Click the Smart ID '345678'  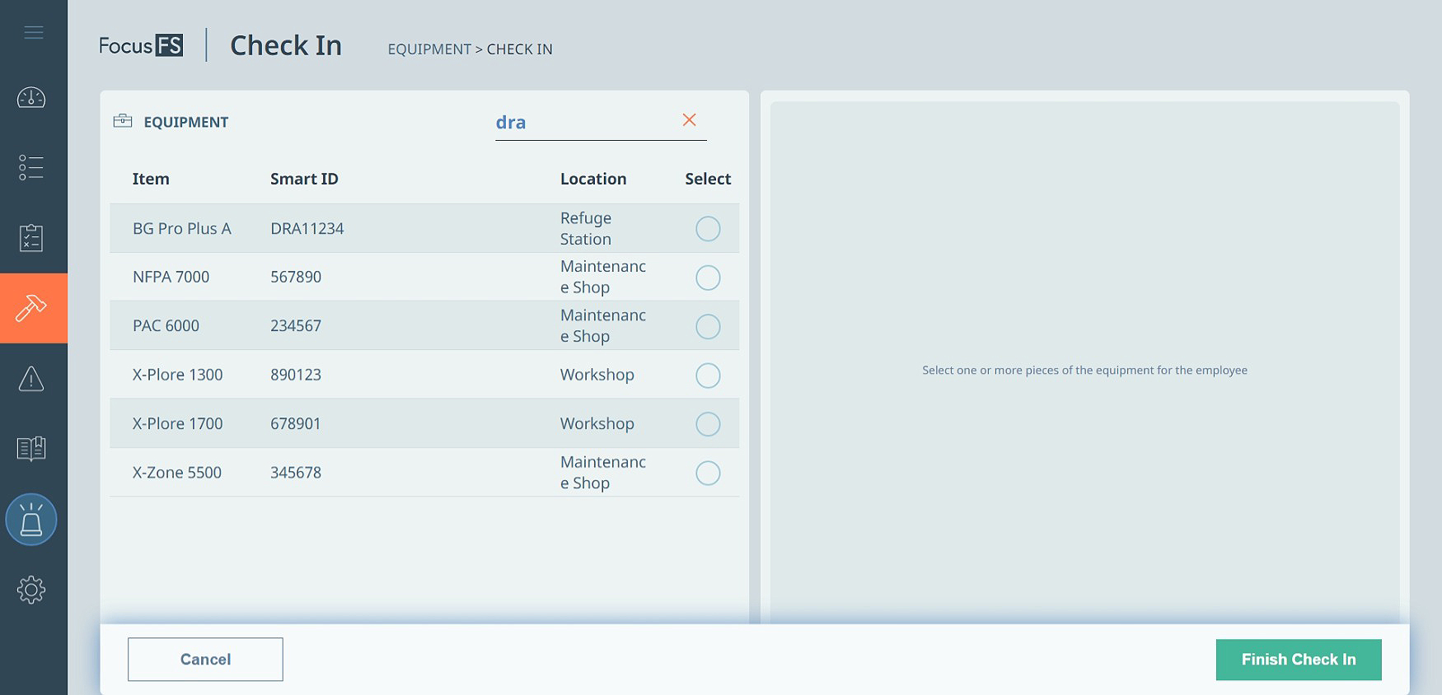point(296,473)
